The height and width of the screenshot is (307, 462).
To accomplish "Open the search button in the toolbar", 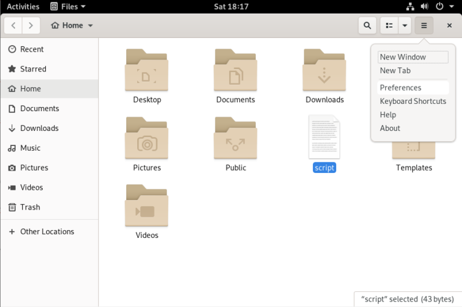I will tap(367, 26).
